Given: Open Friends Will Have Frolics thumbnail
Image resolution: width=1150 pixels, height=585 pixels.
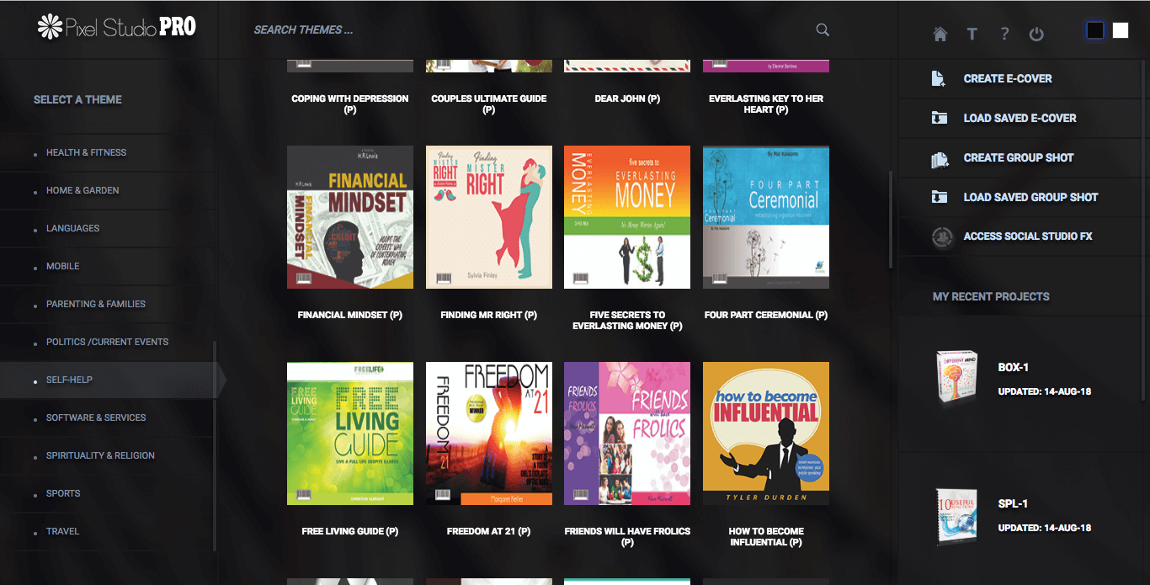Looking at the screenshot, I should (x=627, y=433).
